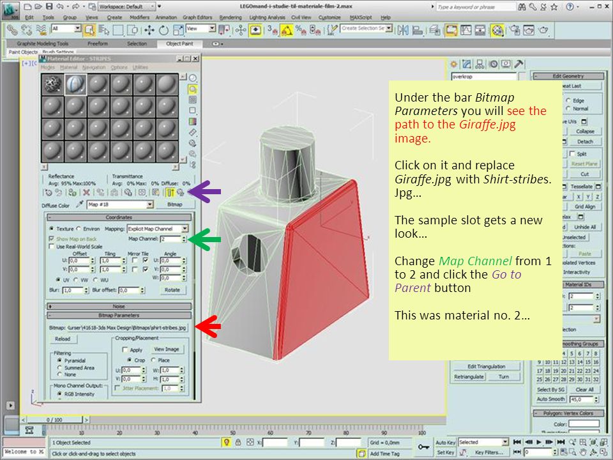Viewport: 613px width, 460px height.
Task: Open the Hierarchy command panel icon
Action: [x=480, y=64]
